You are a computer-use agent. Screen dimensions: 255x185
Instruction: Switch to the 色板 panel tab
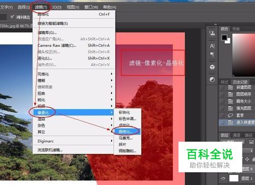236,29
